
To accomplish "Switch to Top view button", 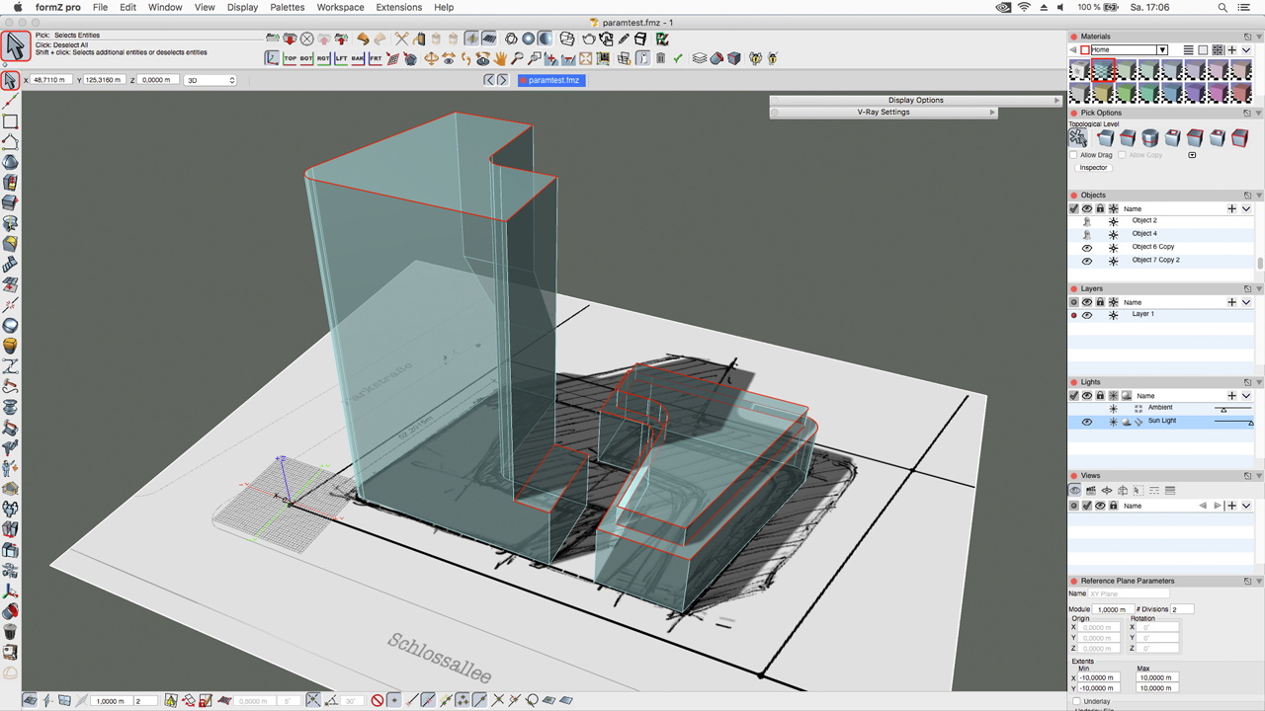I will (x=290, y=59).
